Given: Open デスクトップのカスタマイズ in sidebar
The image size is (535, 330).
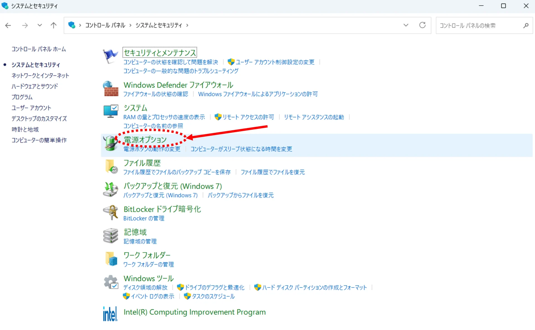Looking at the screenshot, I should (x=39, y=119).
